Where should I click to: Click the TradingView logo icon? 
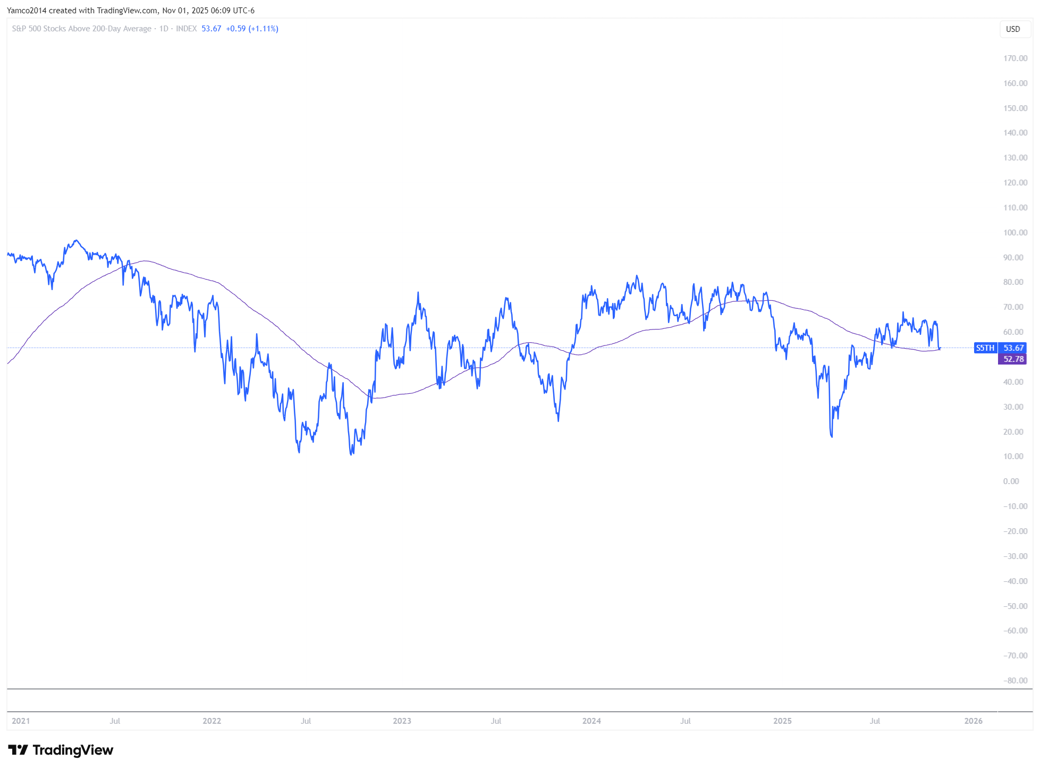tap(18, 750)
